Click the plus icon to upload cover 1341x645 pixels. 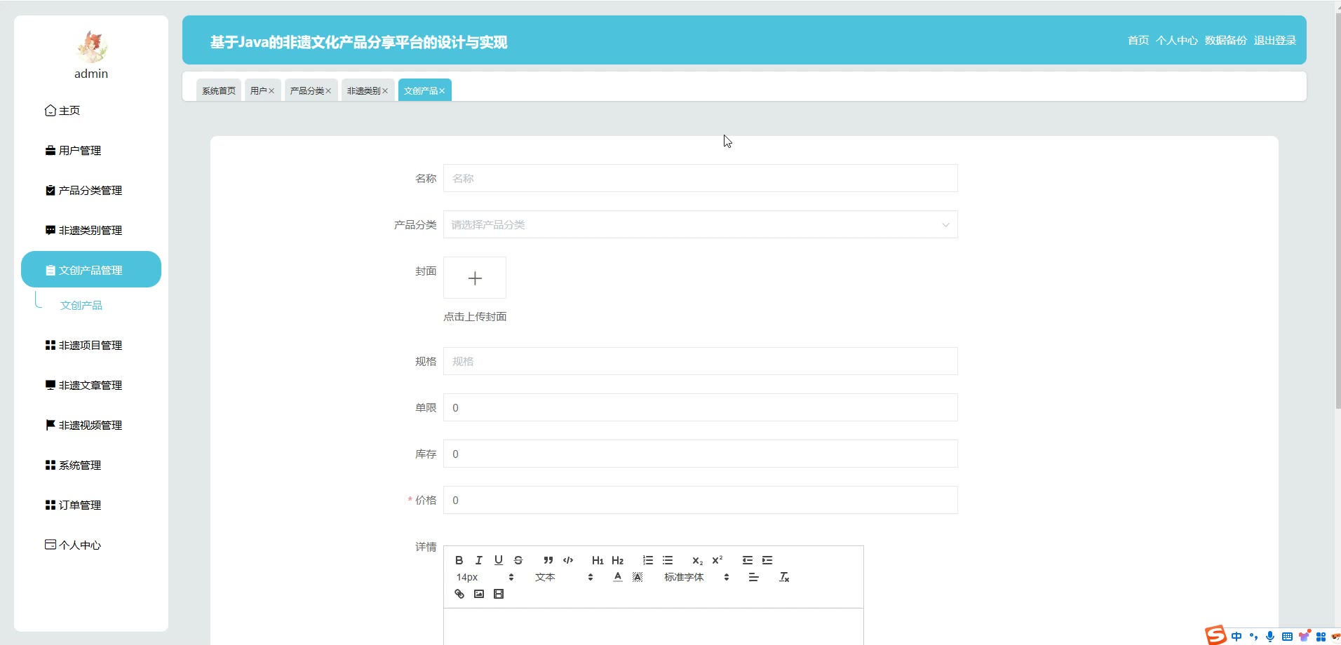coord(475,278)
